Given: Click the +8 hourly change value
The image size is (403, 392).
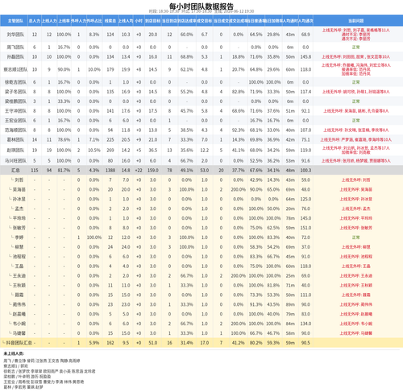Looking at the screenshot, I should click(139, 69).
